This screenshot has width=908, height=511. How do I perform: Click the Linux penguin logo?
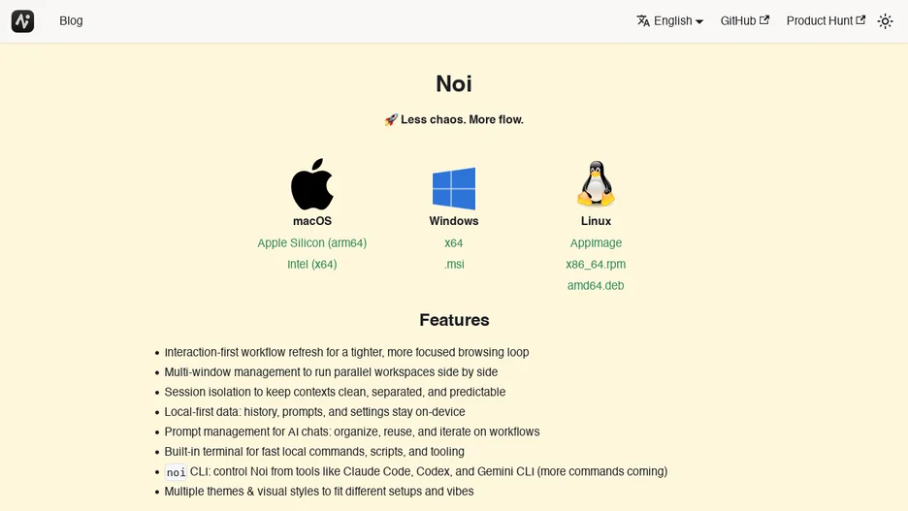596,183
